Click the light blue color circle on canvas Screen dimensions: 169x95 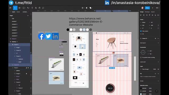point(84,30)
